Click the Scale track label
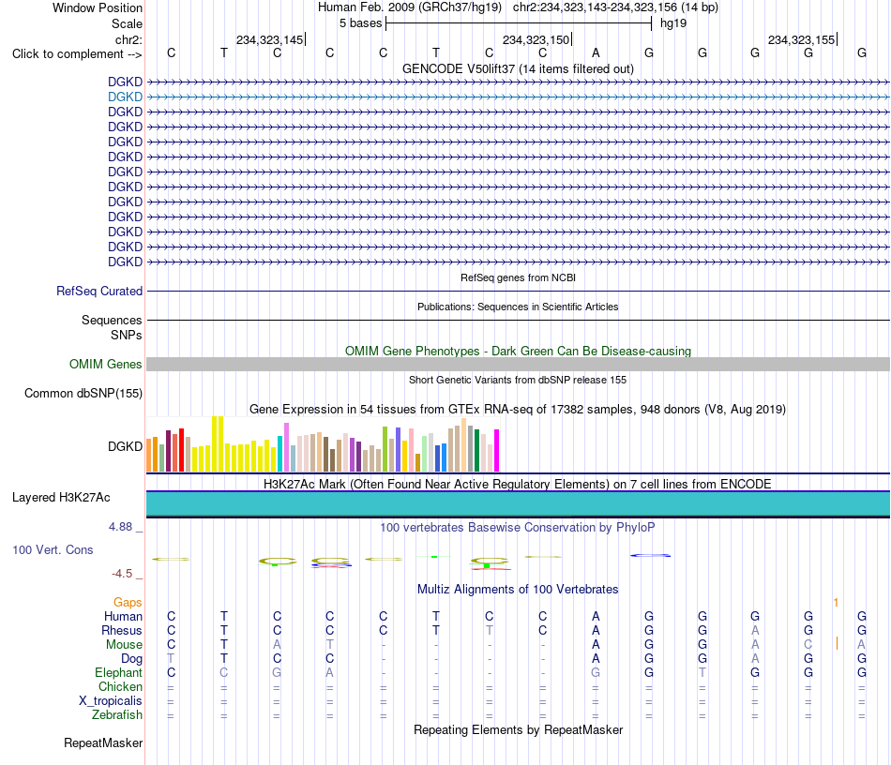This screenshot has width=891, height=765. click(127, 23)
